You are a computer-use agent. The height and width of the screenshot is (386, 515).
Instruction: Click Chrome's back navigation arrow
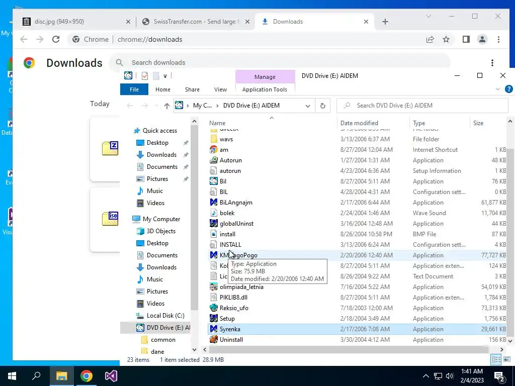[x=24, y=39]
